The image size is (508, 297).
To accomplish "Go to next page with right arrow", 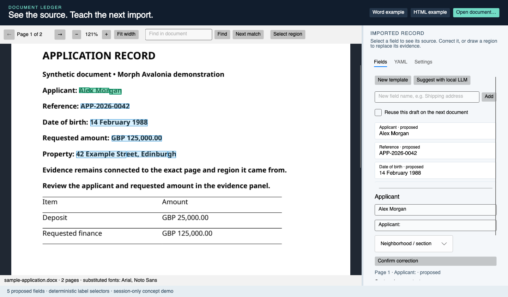I will 60,34.
